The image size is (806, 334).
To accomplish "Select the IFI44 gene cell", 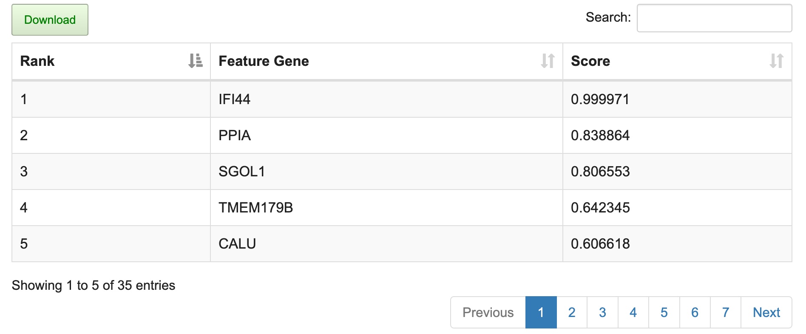I will (386, 99).
